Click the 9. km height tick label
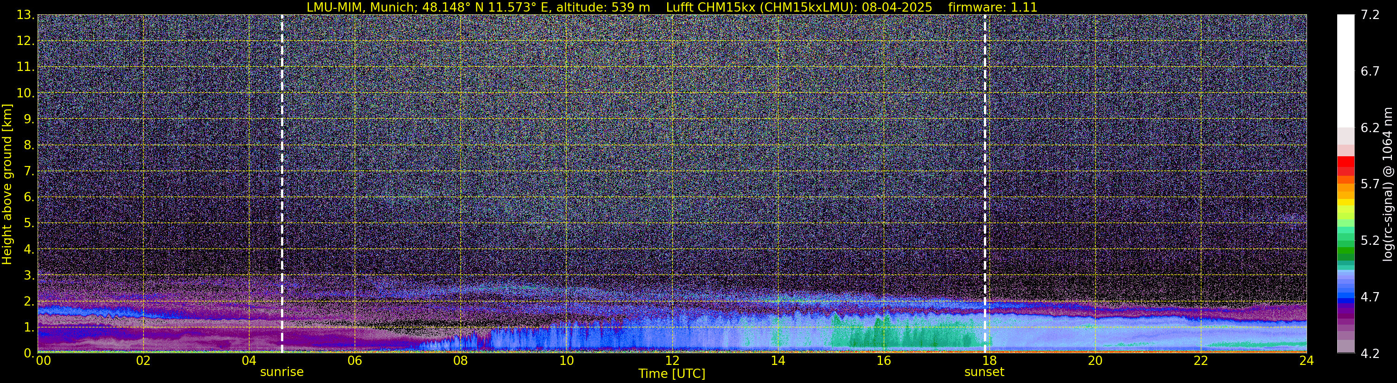This screenshot has height=383, width=1397. [x=29, y=119]
